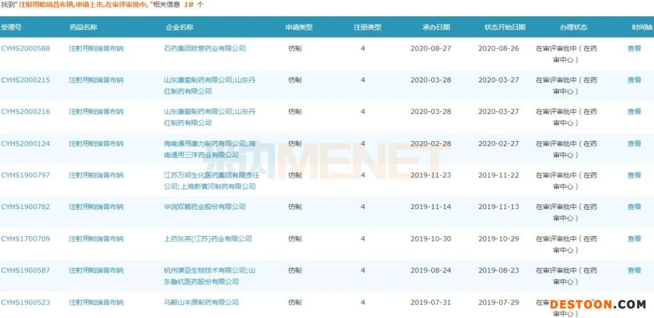This screenshot has width=654, height=318.
Task: Click the CYHS1900587 link
Action: coord(25,270)
